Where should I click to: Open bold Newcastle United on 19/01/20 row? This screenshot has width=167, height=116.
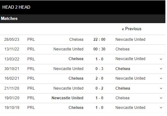click(x=67, y=98)
